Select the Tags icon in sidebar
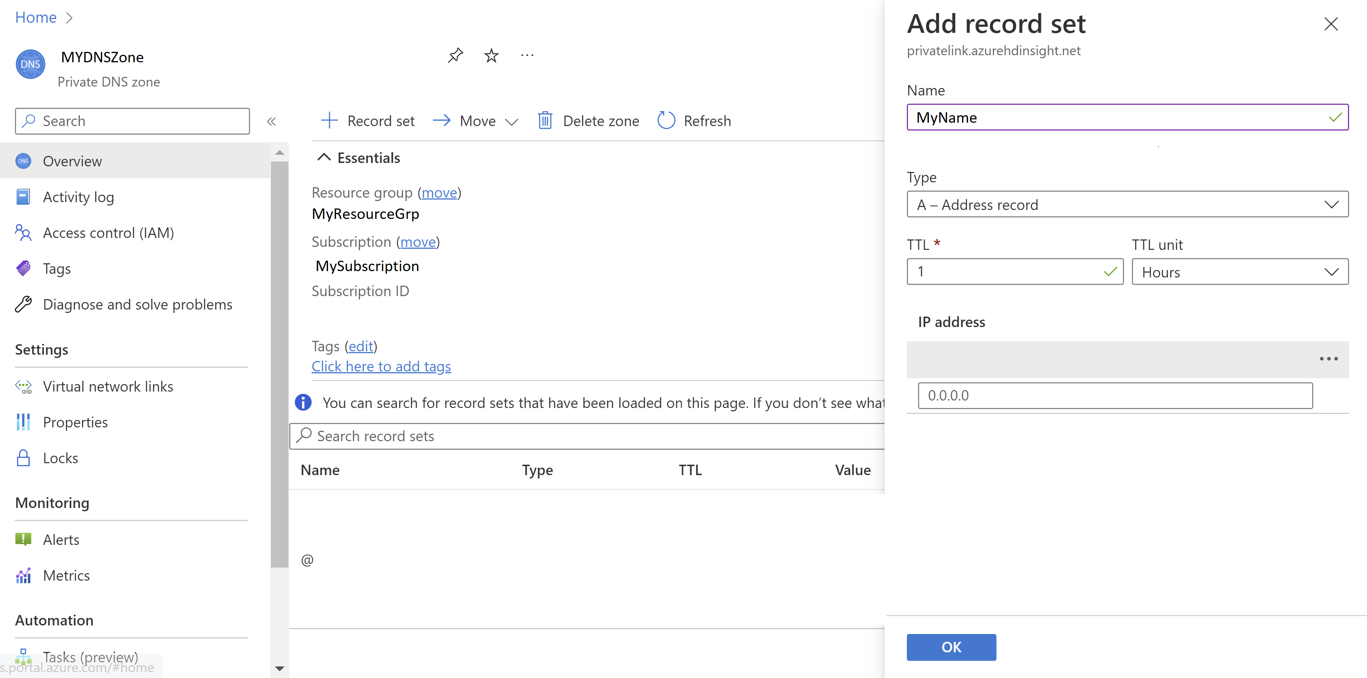 point(24,267)
